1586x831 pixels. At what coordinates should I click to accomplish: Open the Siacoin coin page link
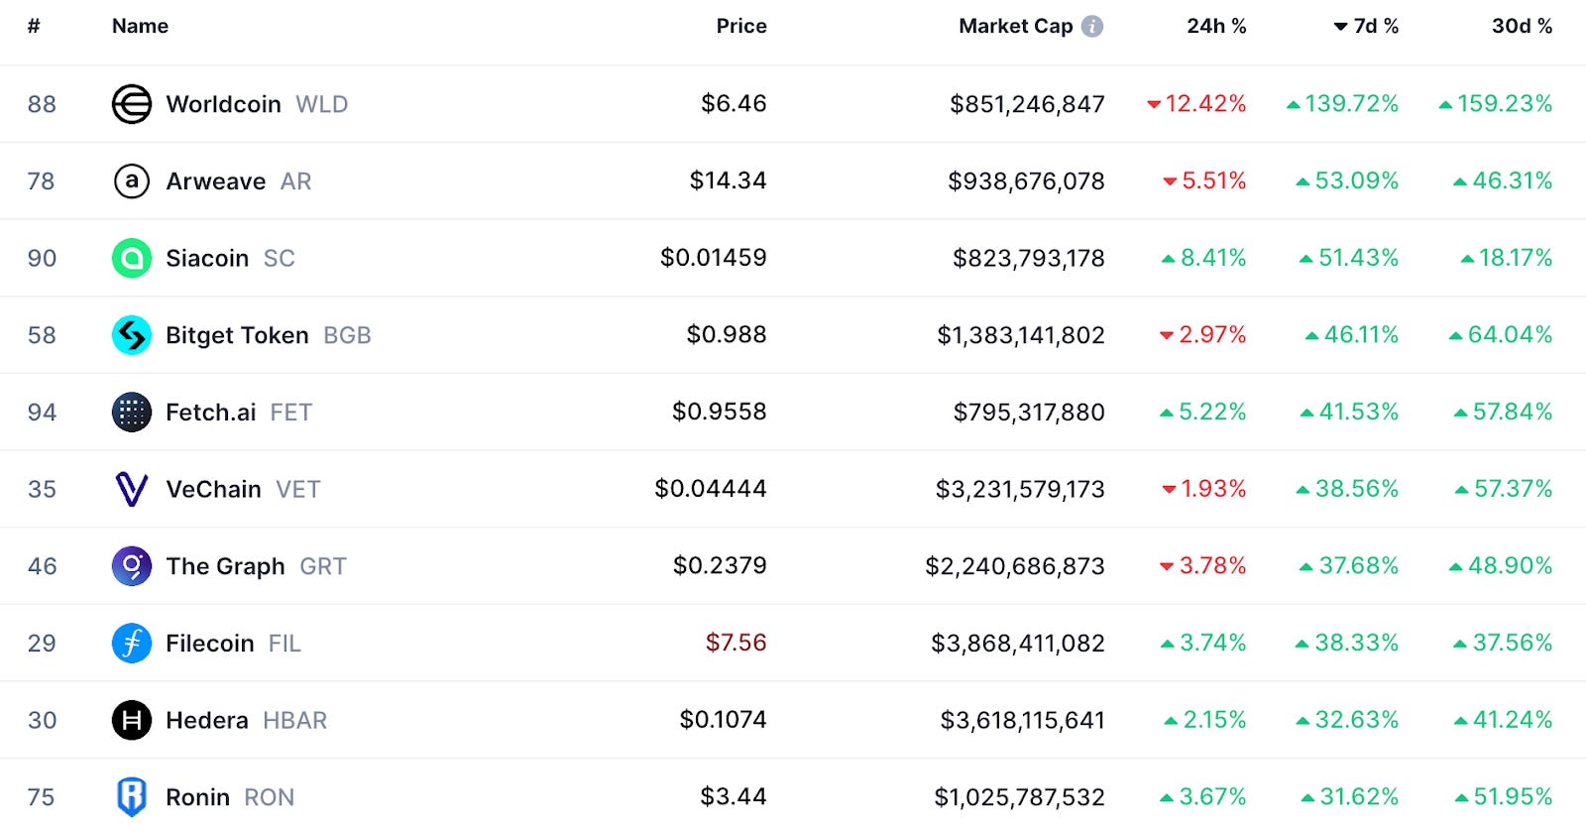[x=207, y=258]
